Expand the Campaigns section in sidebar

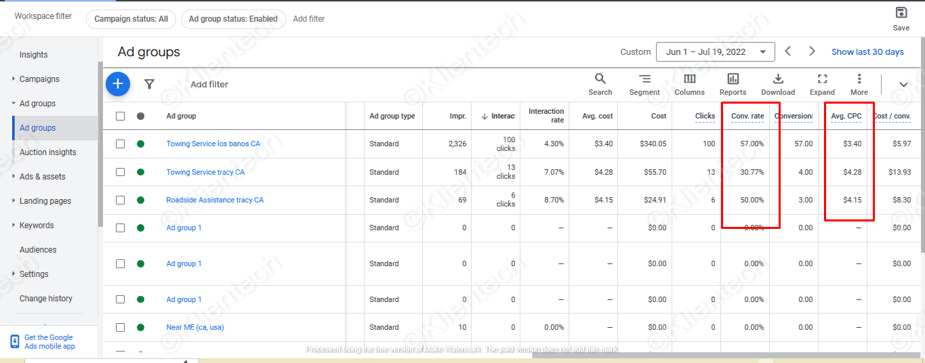[39, 79]
